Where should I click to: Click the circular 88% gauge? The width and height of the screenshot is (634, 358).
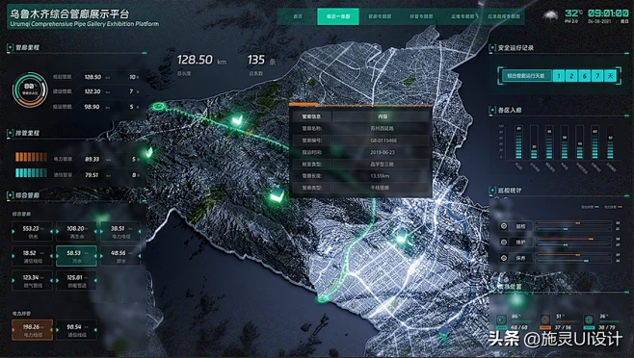click(30, 89)
